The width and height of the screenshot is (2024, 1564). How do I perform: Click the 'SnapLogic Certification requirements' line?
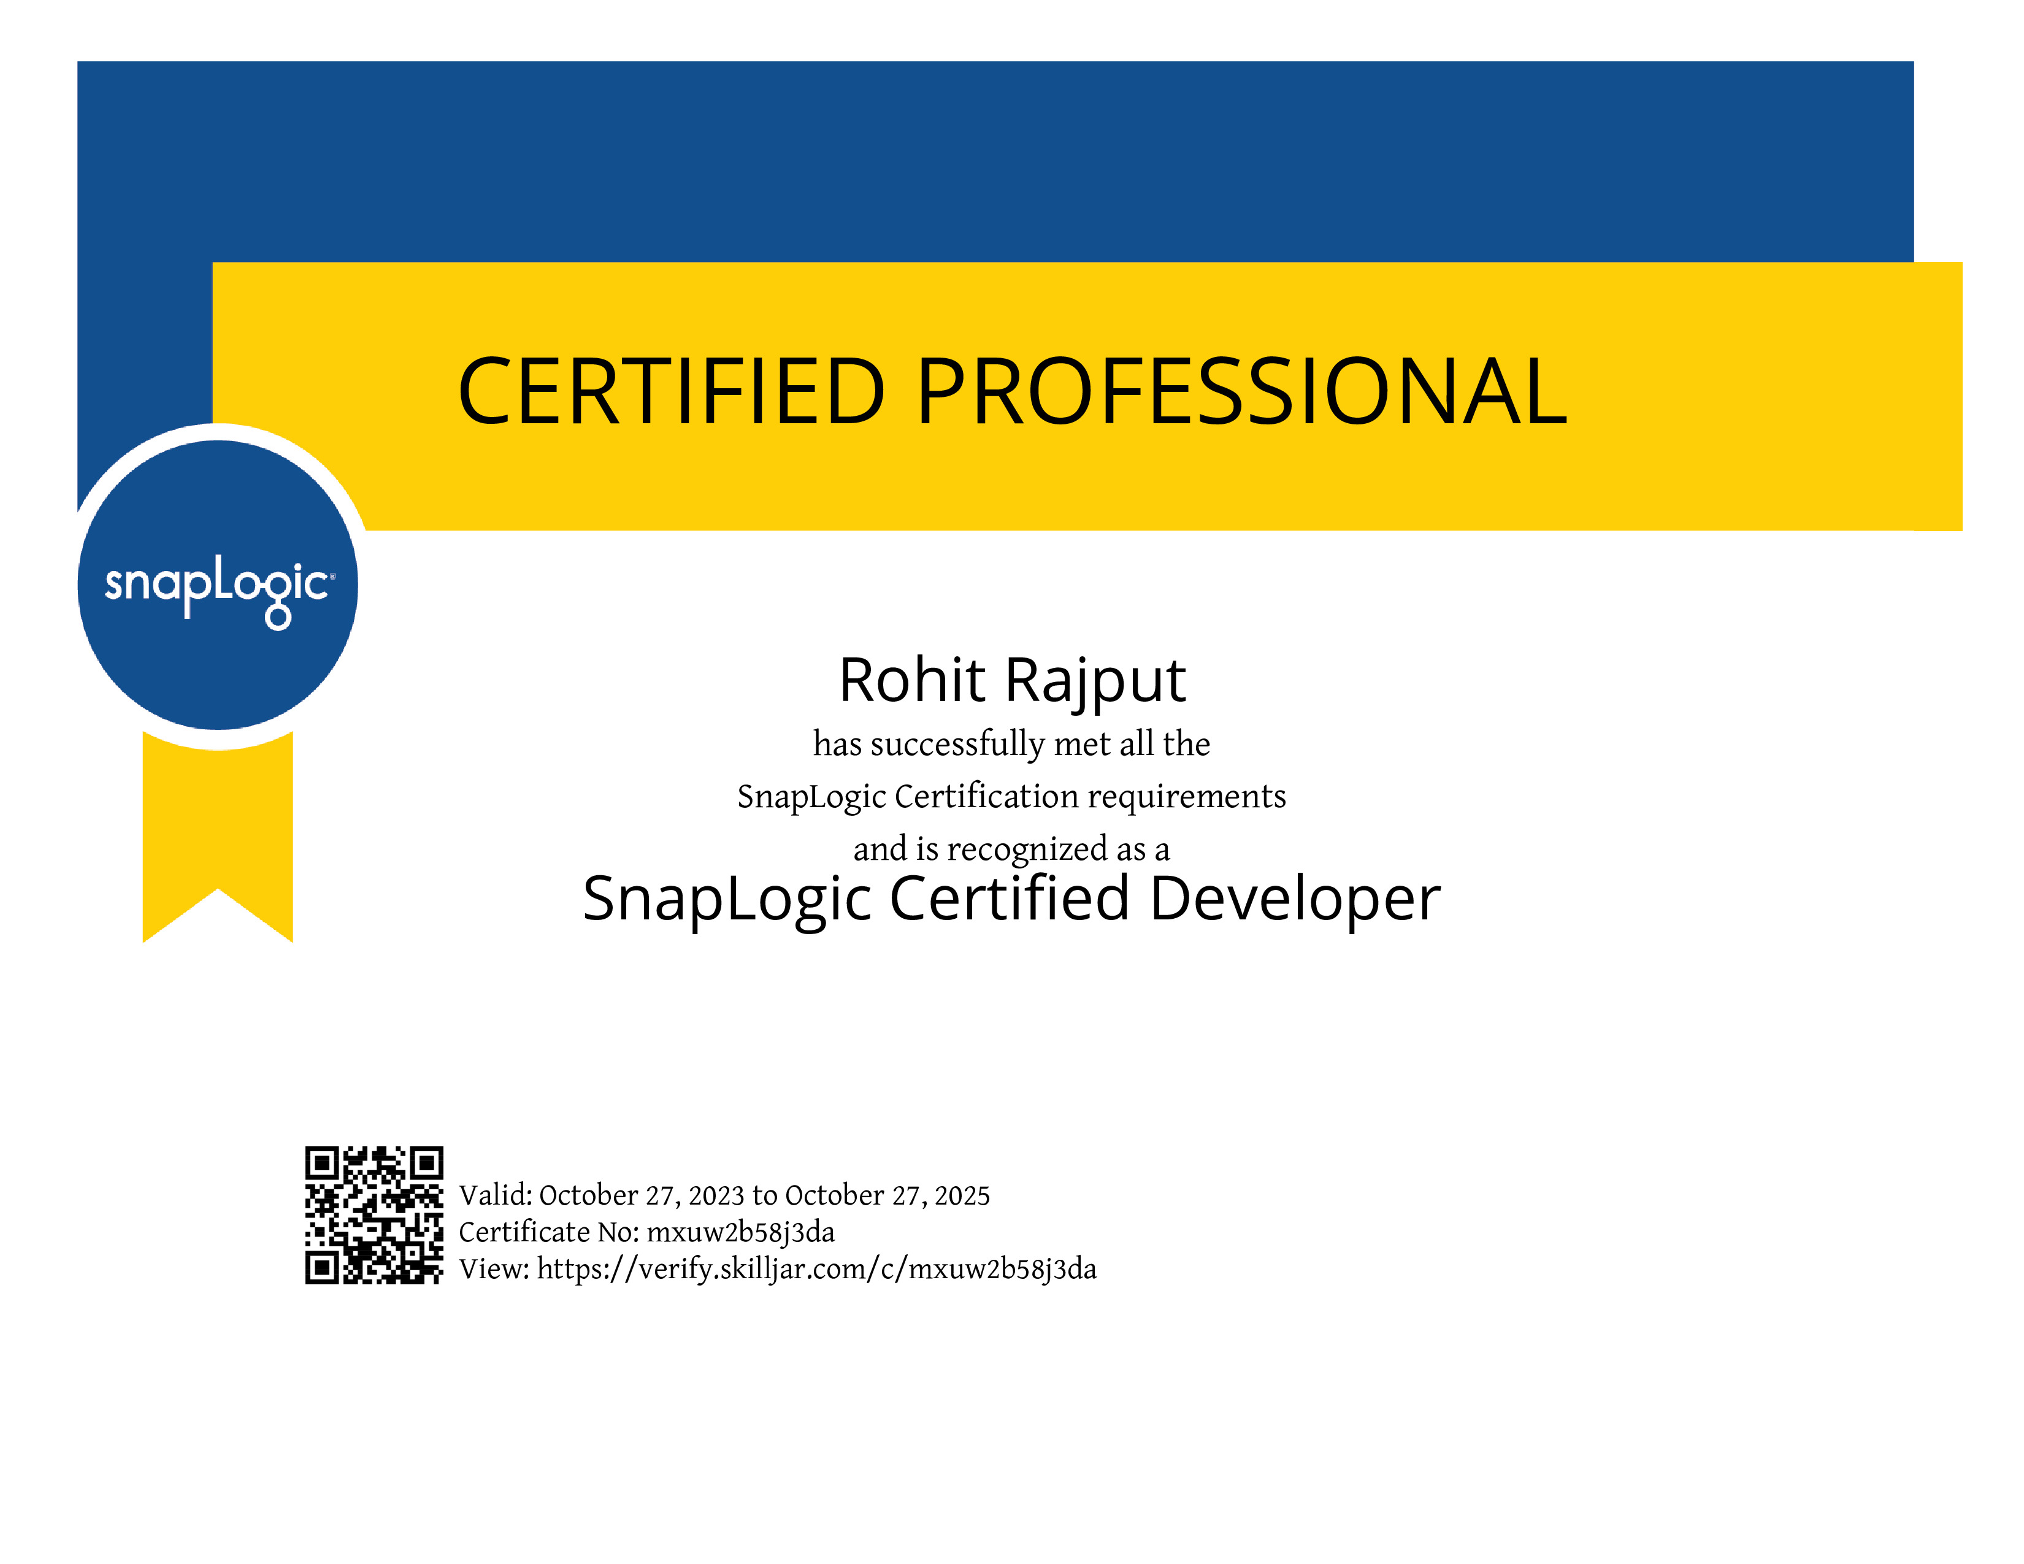(1012, 797)
